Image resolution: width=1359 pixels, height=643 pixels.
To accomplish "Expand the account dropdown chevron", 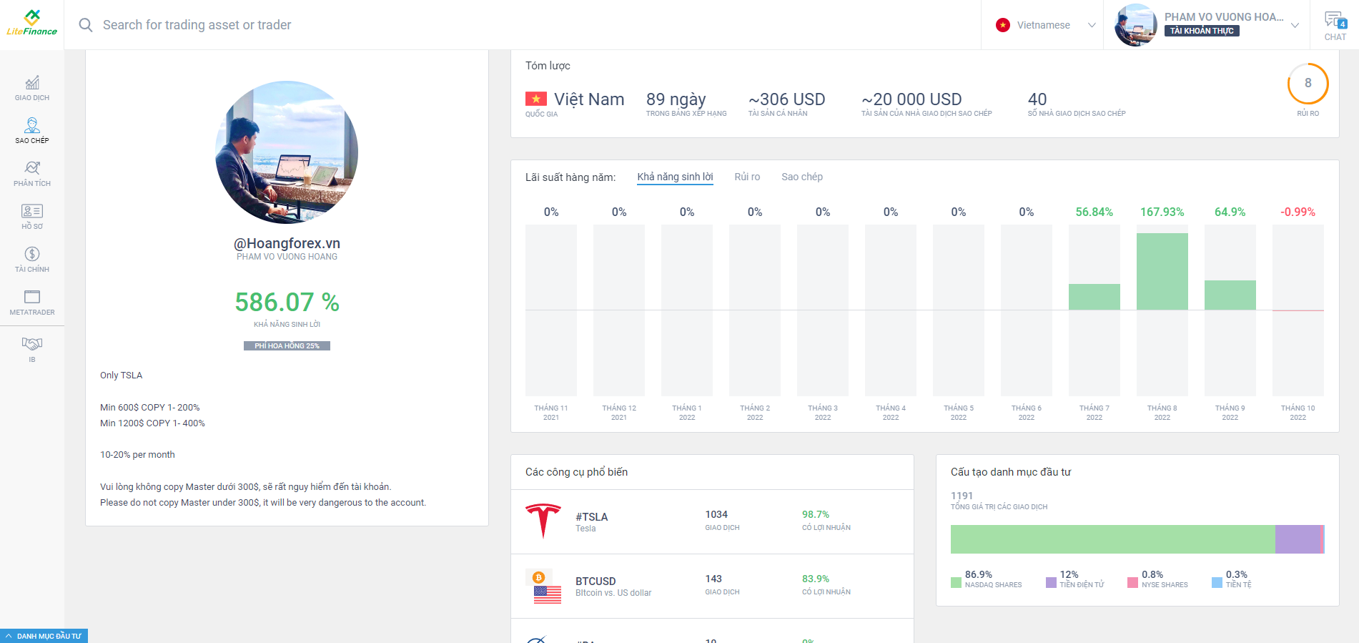I will 1295,25.
